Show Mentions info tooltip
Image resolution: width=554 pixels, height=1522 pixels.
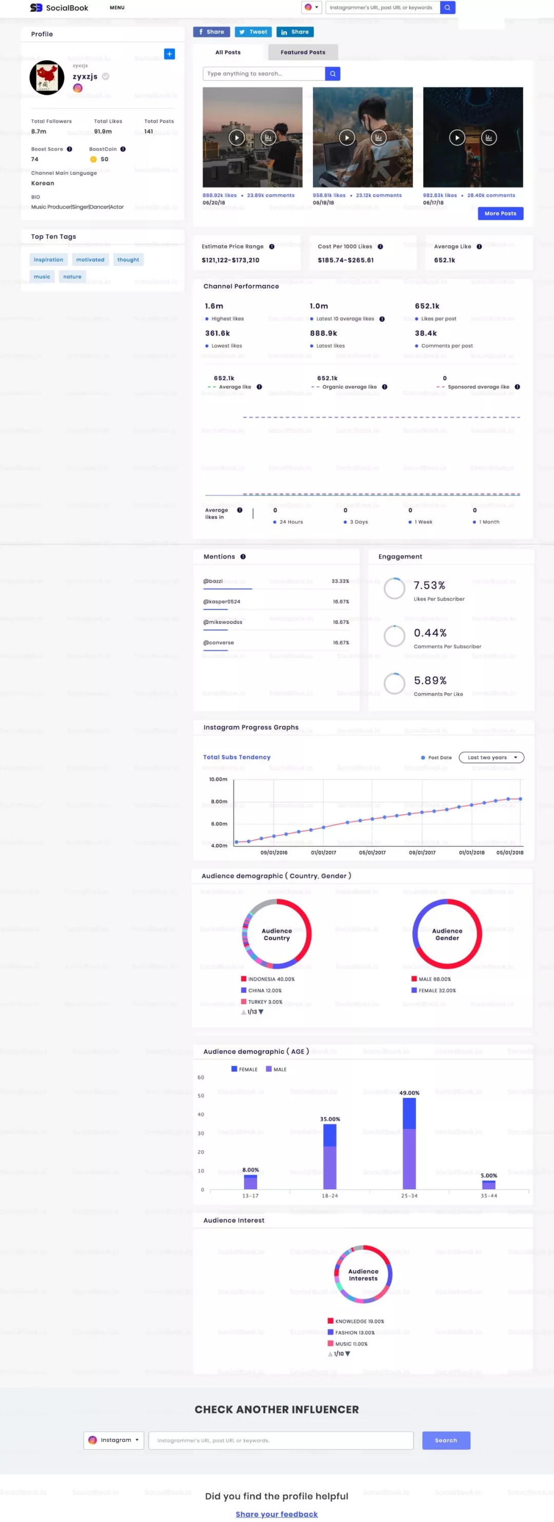(243, 557)
